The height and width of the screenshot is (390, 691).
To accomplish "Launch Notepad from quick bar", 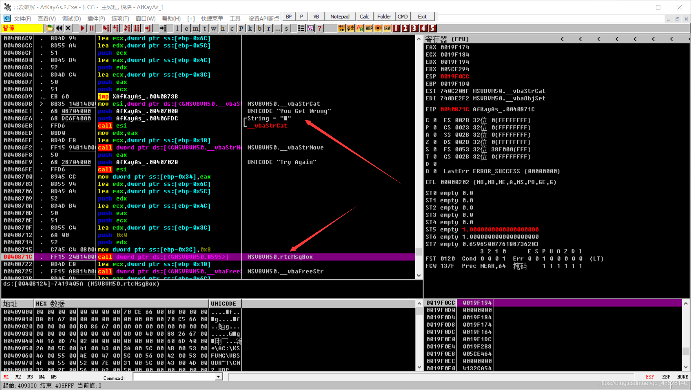I will pos(340,17).
